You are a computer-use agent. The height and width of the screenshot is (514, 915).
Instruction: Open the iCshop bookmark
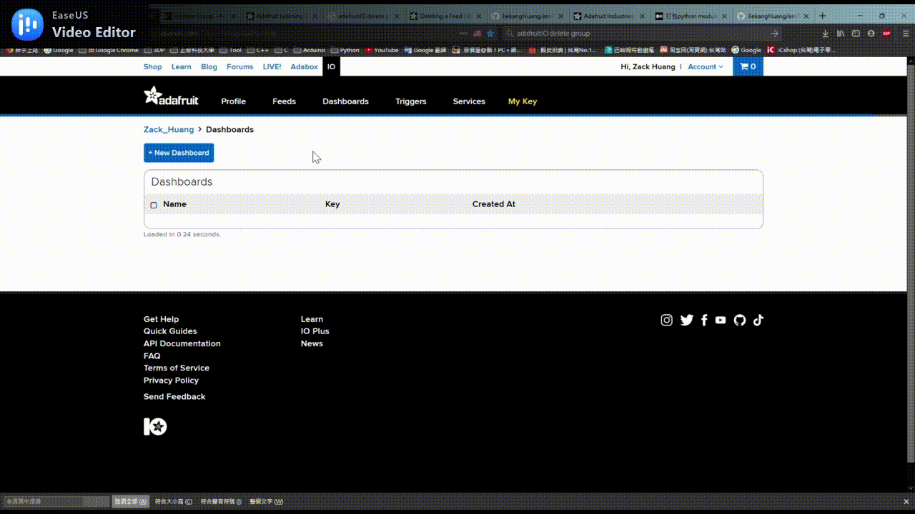coord(800,50)
